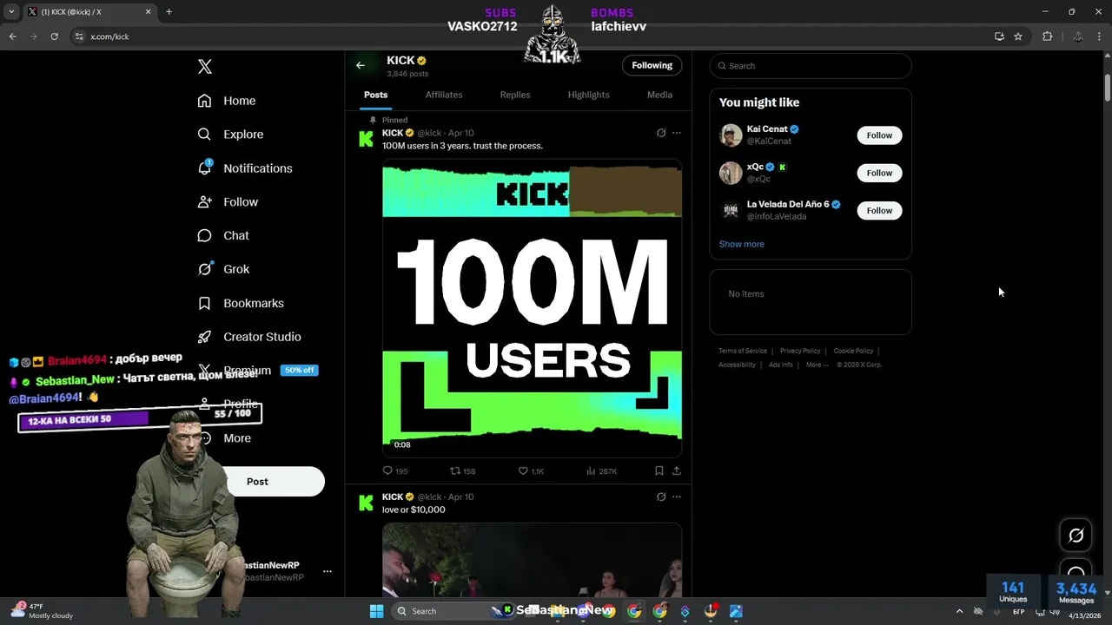This screenshot has height=625, width=1112.
Task: Show hidden system tray icons chevron
Action: click(959, 611)
